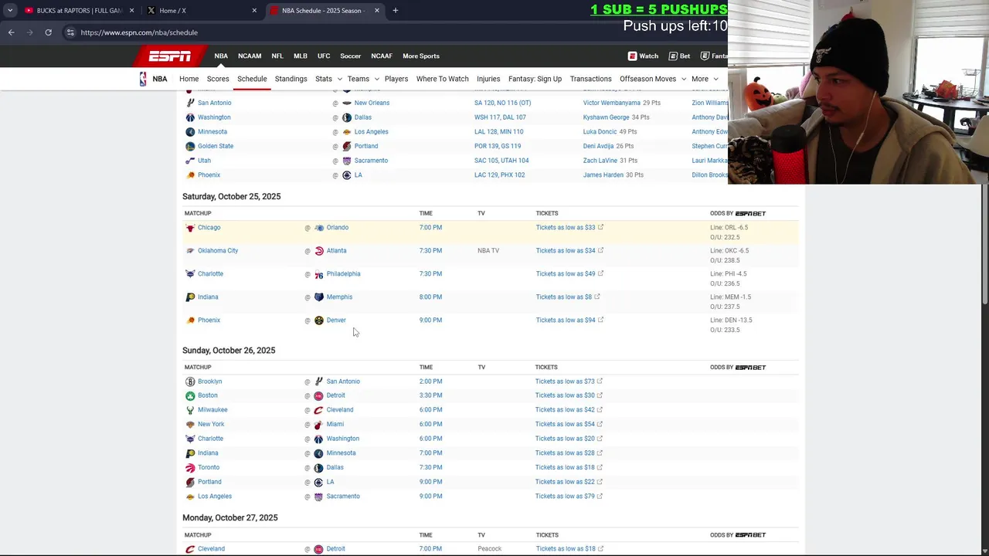989x556 pixels.
Task: Open Fantasy: Sign Up tab
Action: click(x=535, y=79)
